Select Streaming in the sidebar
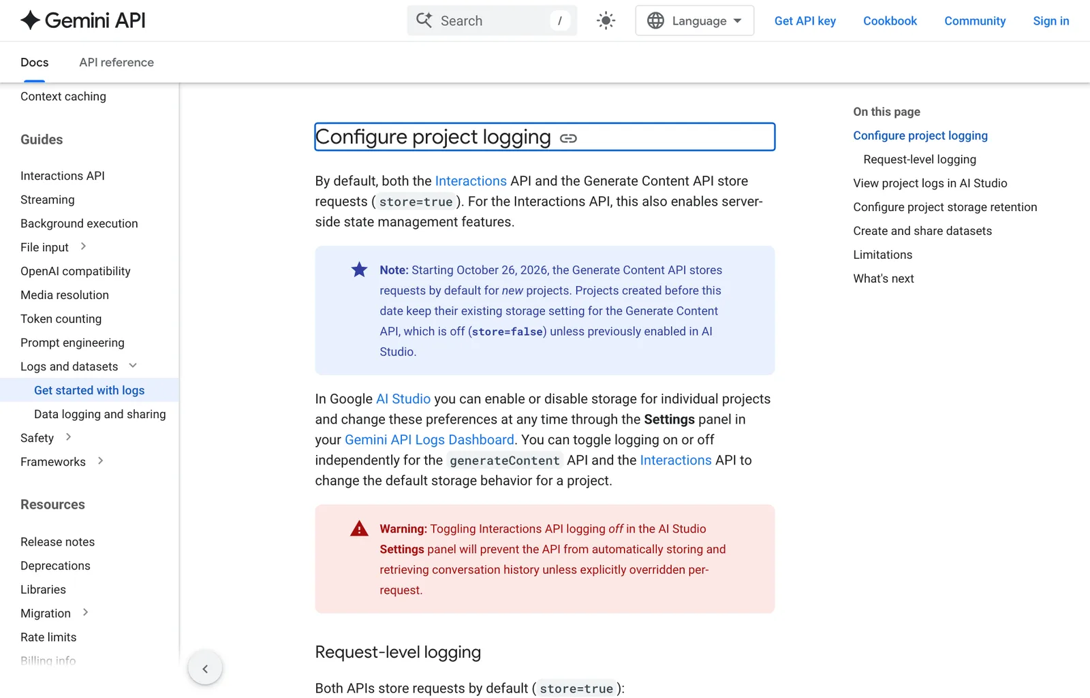Image resolution: width=1090 pixels, height=698 pixels. [48, 200]
